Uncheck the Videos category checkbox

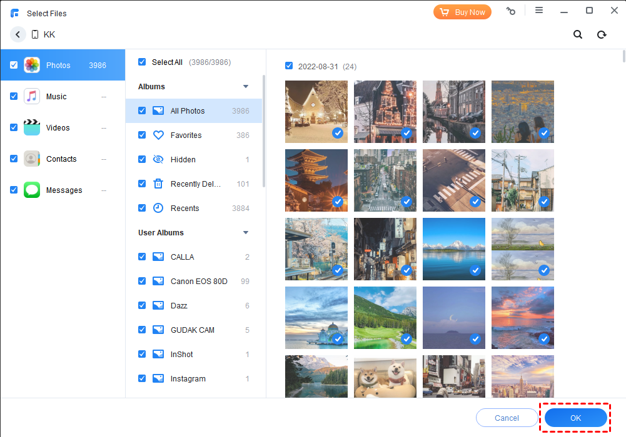(x=14, y=128)
